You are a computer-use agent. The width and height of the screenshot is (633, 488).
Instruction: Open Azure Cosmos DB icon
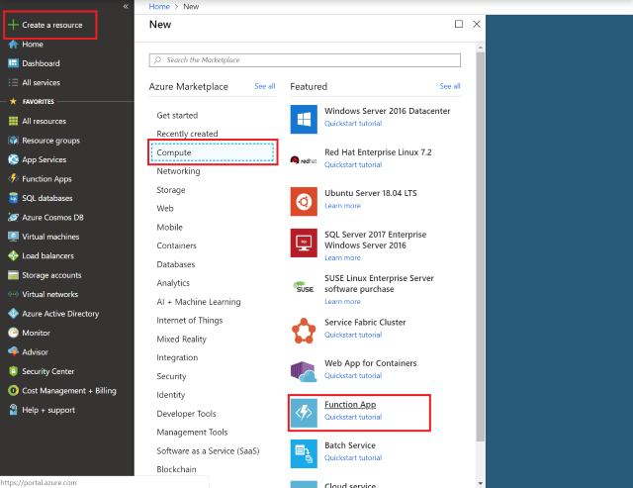click(13, 218)
